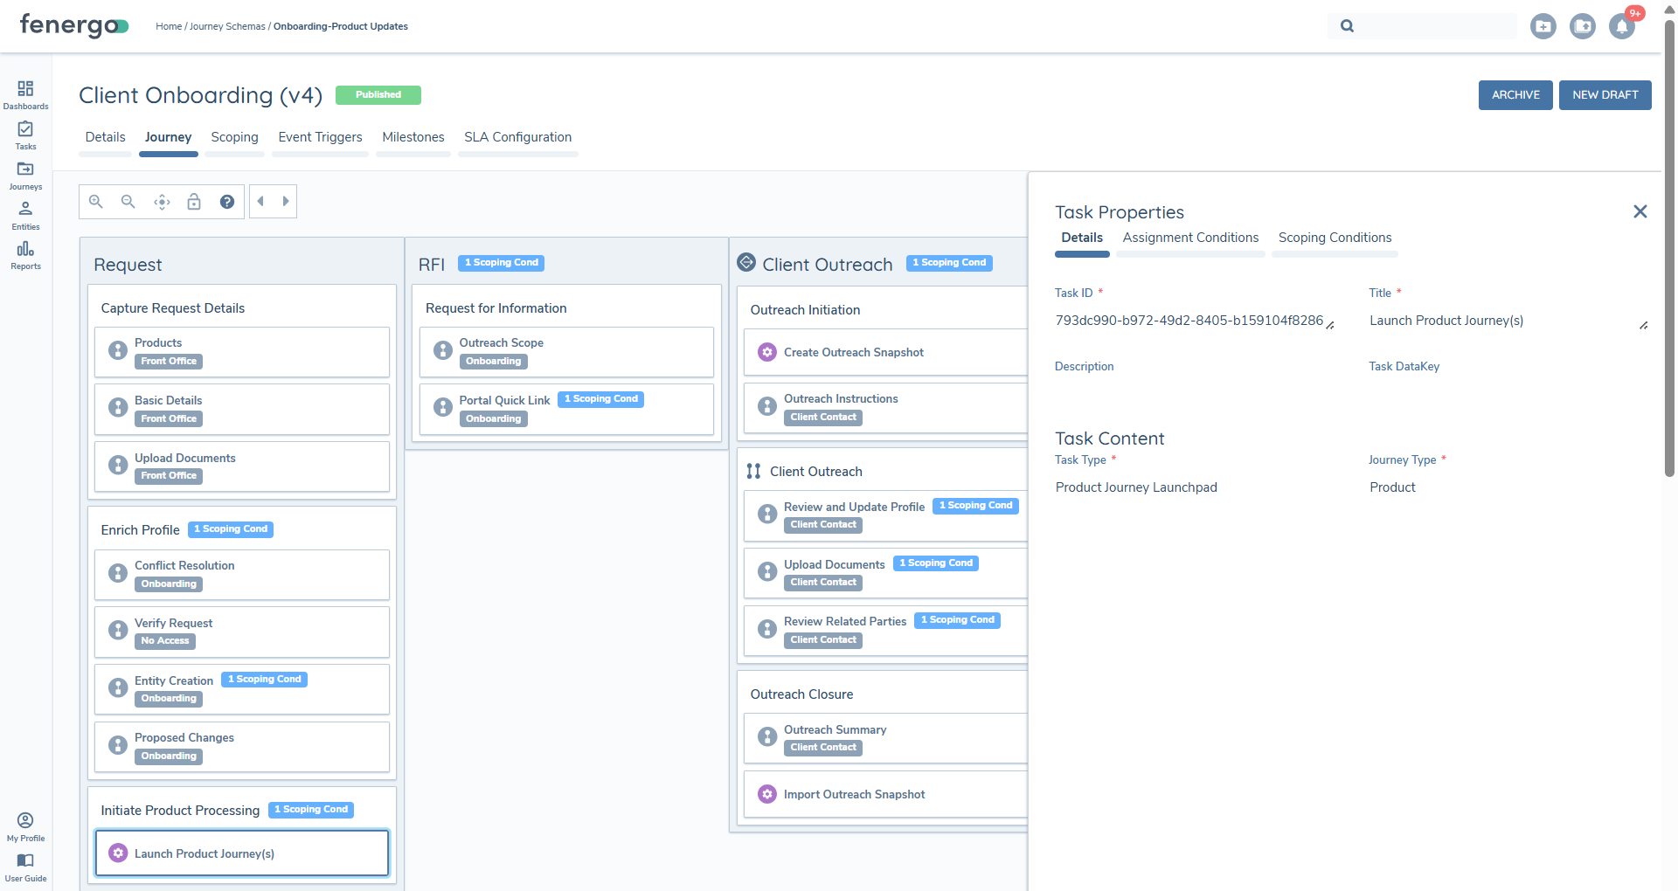Click the ARCHIVE button

point(1515,95)
